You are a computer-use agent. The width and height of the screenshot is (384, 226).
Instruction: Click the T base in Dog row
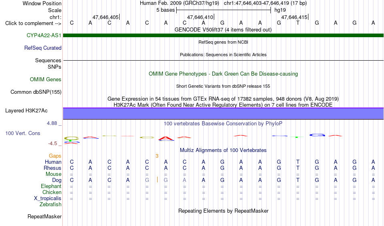(x=298, y=180)
